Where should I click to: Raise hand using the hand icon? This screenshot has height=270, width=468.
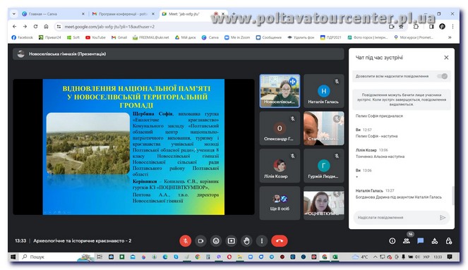[x=246, y=241]
